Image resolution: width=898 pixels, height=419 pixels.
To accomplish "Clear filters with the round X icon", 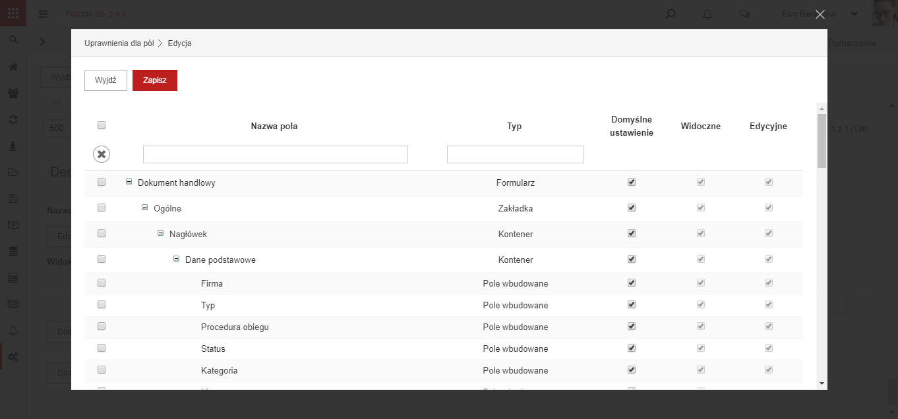I will 102,154.
